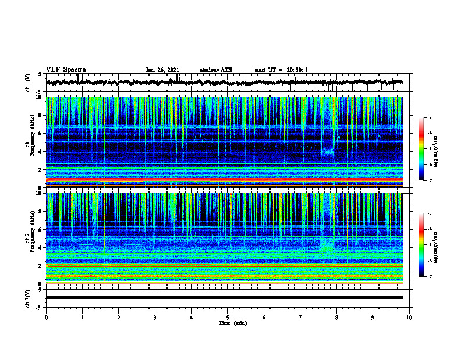Click time axis tick label "2"
This screenshot has width=461, height=356.
[x=119, y=318]
